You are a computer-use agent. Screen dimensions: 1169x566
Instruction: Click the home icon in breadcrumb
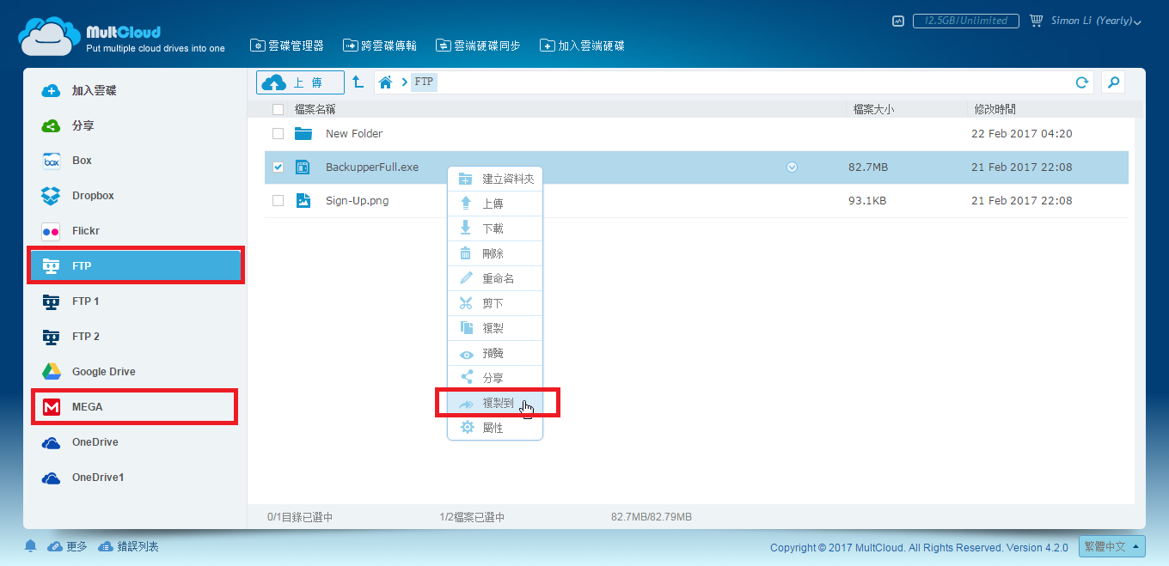pyautogui.click(x=385, y=82)
